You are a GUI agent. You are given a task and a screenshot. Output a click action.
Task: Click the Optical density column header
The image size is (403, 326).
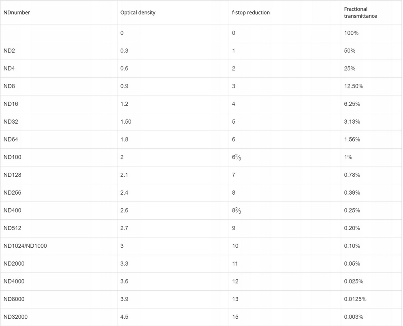(x=138, y=13)
